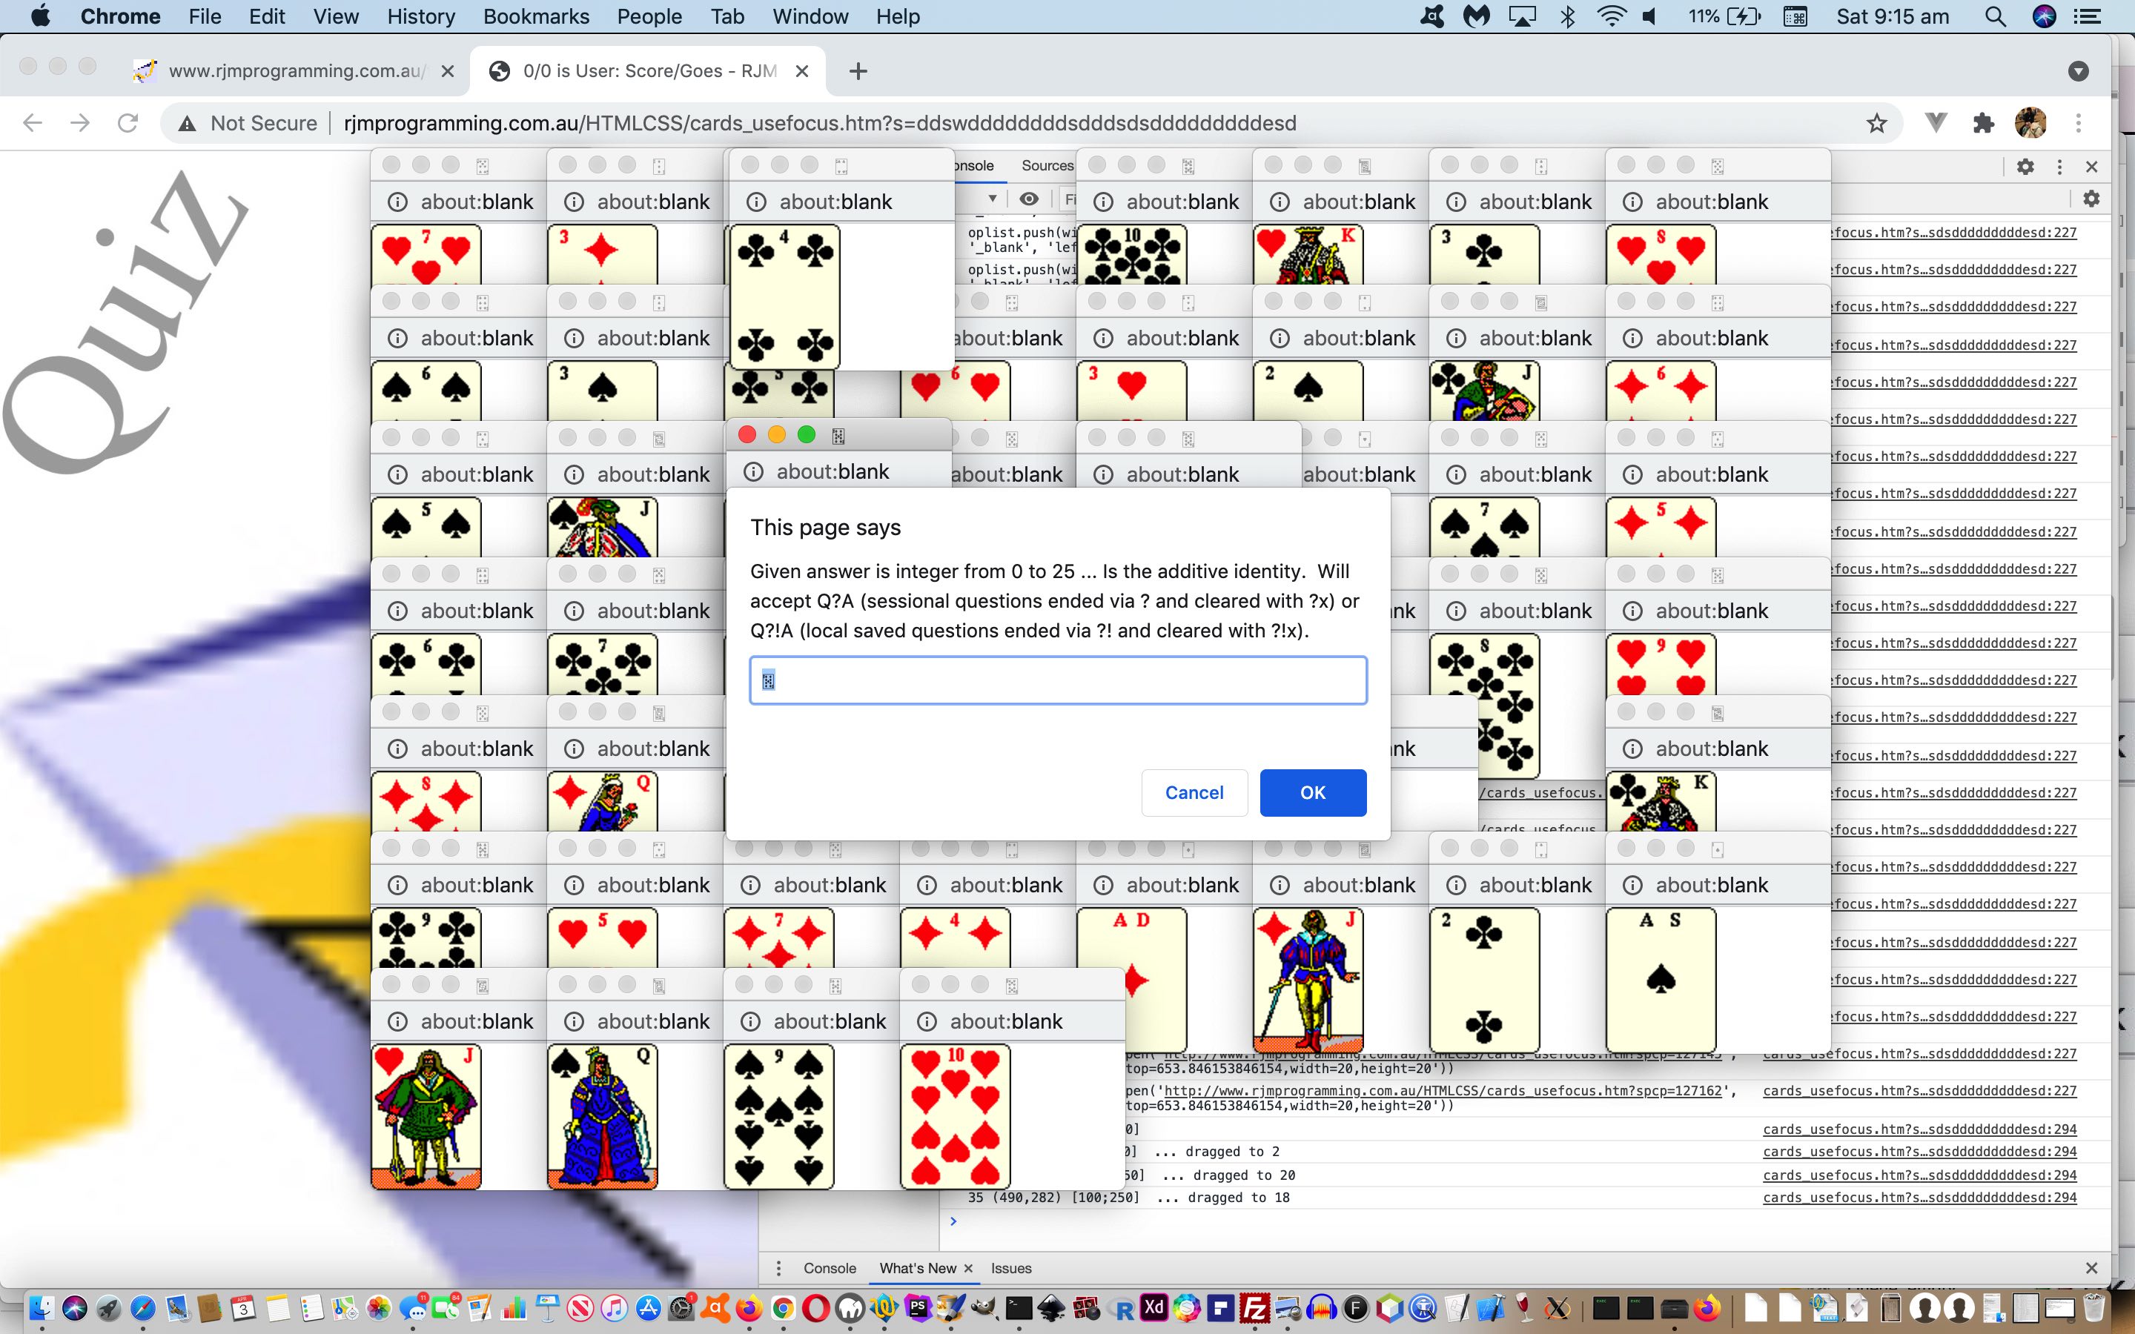Image resolution: width=2135 pixels, height=1334 pixels.
Task: Click site info icon in the 7 of hearts window
Action: click(398, 202)
